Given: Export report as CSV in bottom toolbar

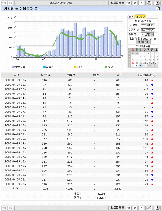Looking at the screenshot, I should pos(141,208).
